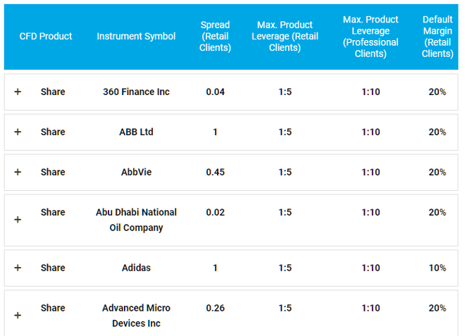Select the Adidas instrument name

pyautogui.click(x=136, y=268)
